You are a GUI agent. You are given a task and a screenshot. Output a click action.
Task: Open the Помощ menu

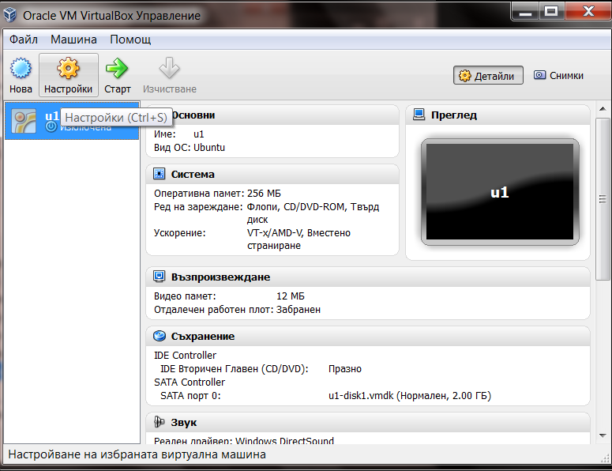[130, 40]
